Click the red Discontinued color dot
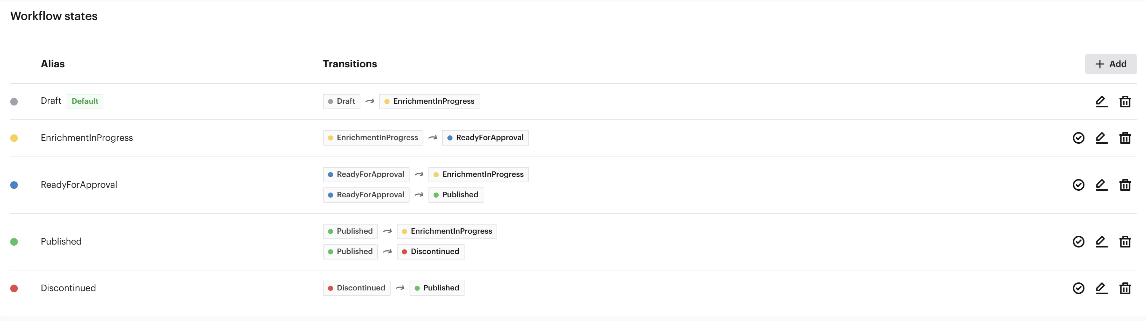Image resolution: width=1146 pixels, height=321 pixels. tap(14, 288)
